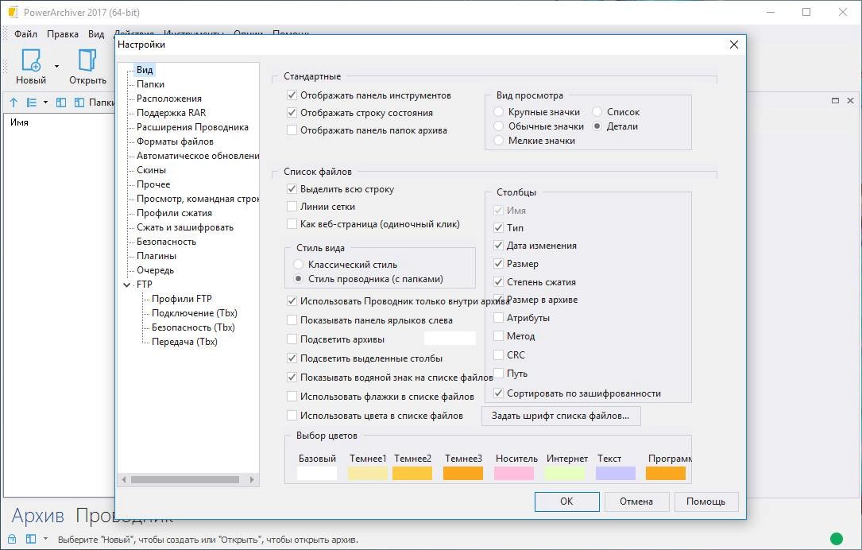The width and height of the screenshot is (862, 550).
Task: Open the dropdown arrow next to Новый
Action: [56, 67]
